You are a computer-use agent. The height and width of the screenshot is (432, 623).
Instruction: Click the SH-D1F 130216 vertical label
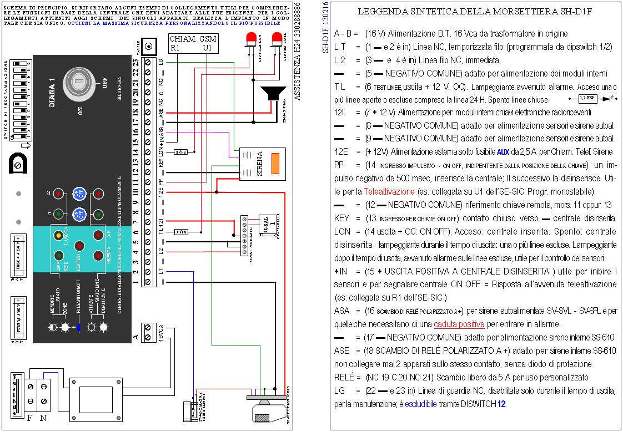pyautogui.click(x=325, y=27)
